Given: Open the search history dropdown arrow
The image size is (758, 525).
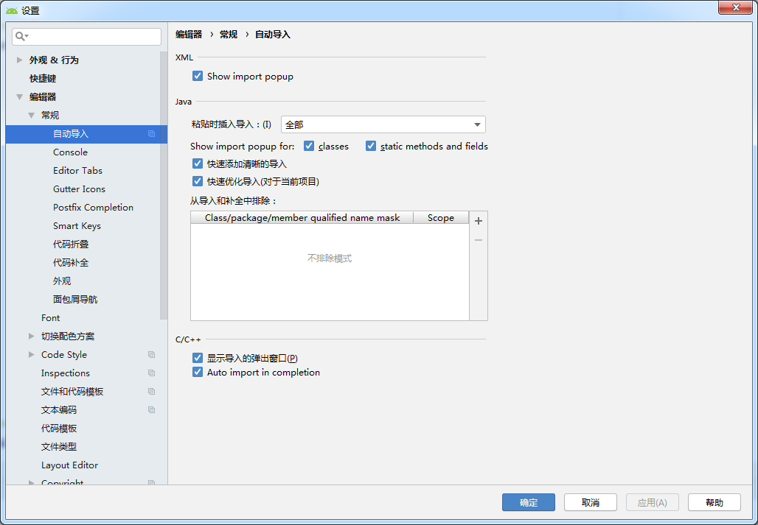Looking at the screenshot, I should point(27,37).
